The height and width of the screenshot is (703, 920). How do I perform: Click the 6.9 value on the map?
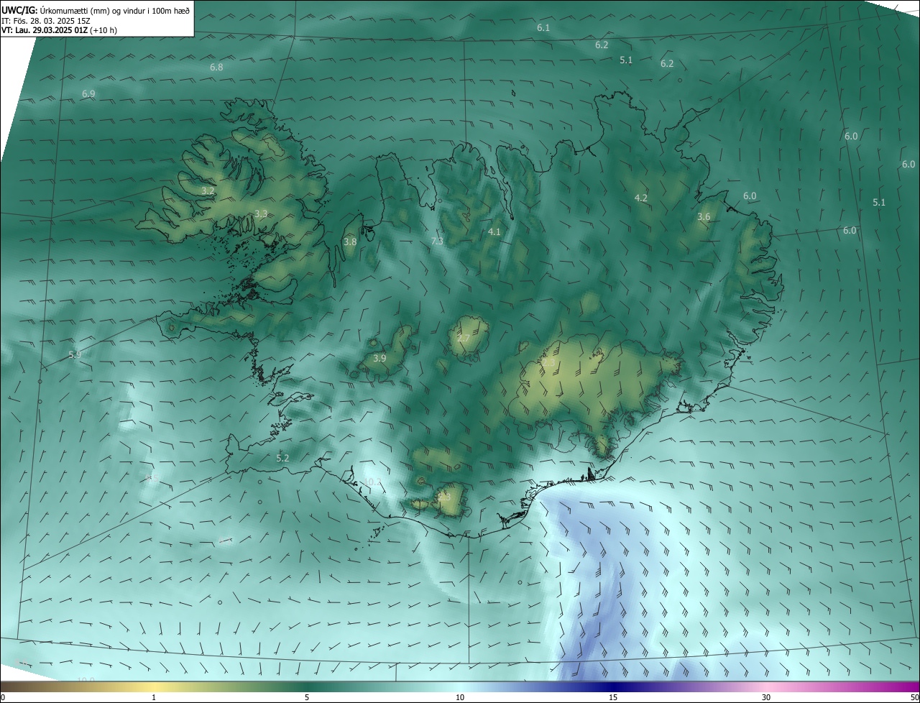click(88, 94)
